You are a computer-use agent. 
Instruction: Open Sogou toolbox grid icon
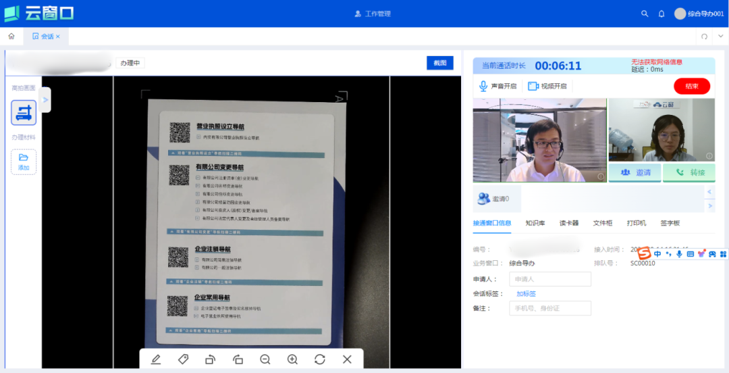point(723,254)
